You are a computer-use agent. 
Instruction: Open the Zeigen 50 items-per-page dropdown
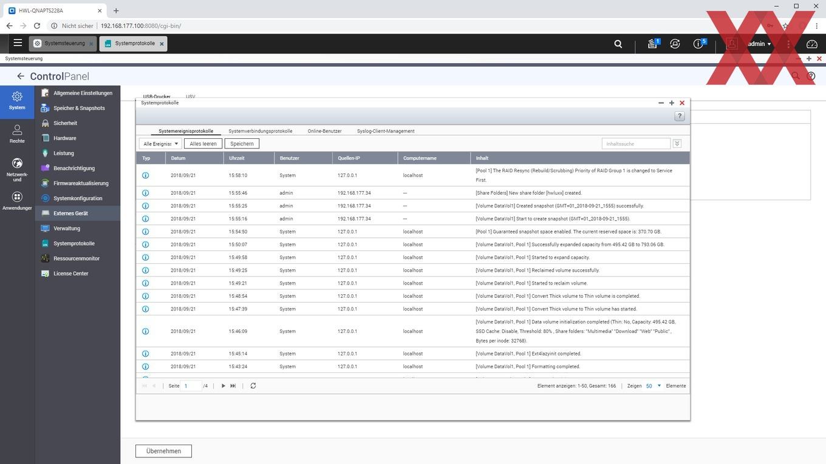pos(654,386)
